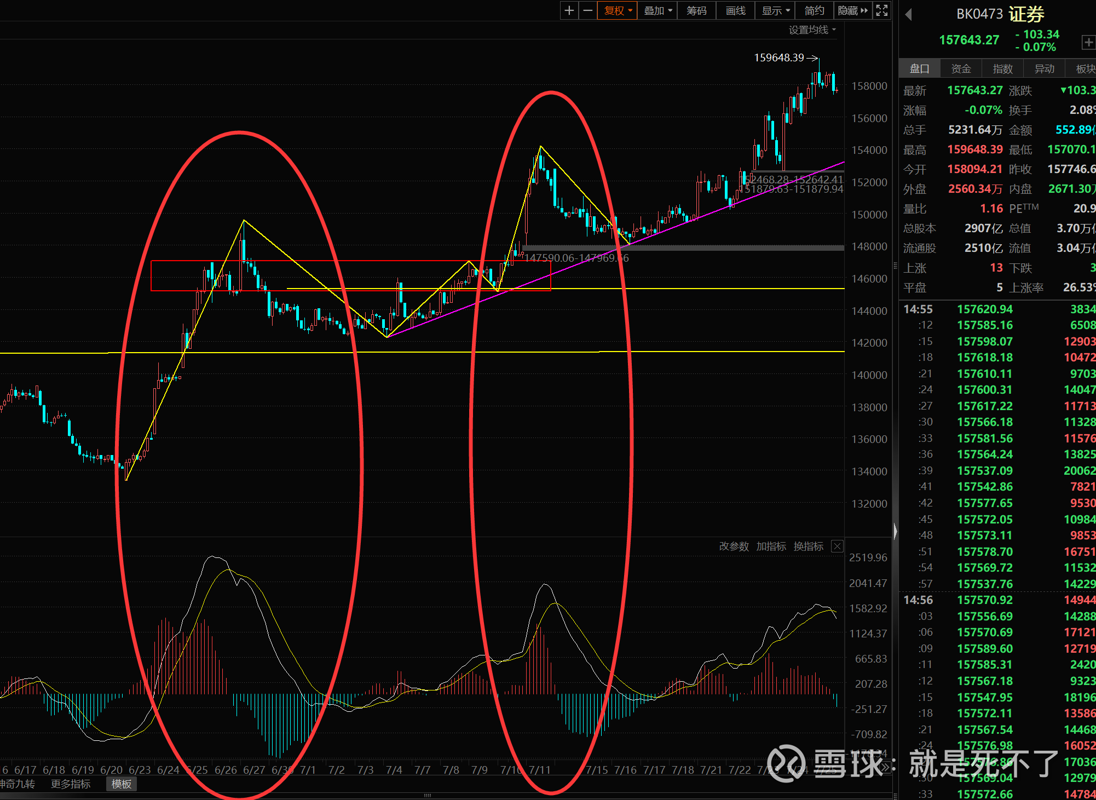Click 隐藏 to hide side panel
This screenshot has height=800, width=1096.
pos(852,10)
